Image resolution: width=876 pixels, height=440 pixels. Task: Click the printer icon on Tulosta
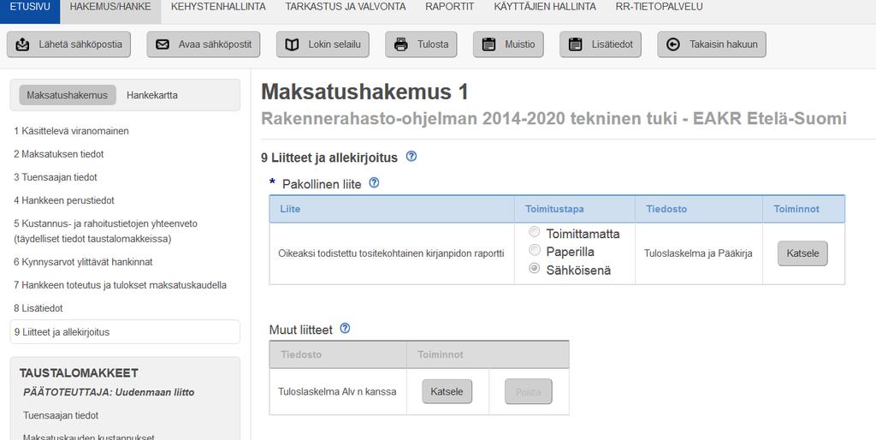(x=401, y=45)
